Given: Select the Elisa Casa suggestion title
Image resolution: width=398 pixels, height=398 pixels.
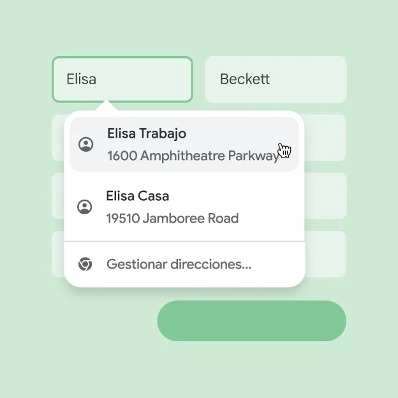Looking at the screenshot, I should tap(137, 196).
